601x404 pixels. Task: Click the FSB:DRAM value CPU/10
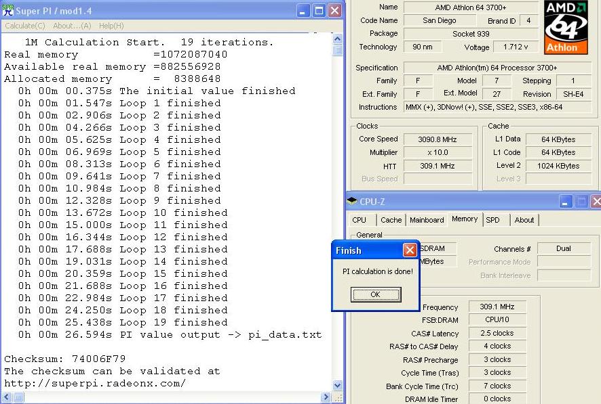[497, 319]
